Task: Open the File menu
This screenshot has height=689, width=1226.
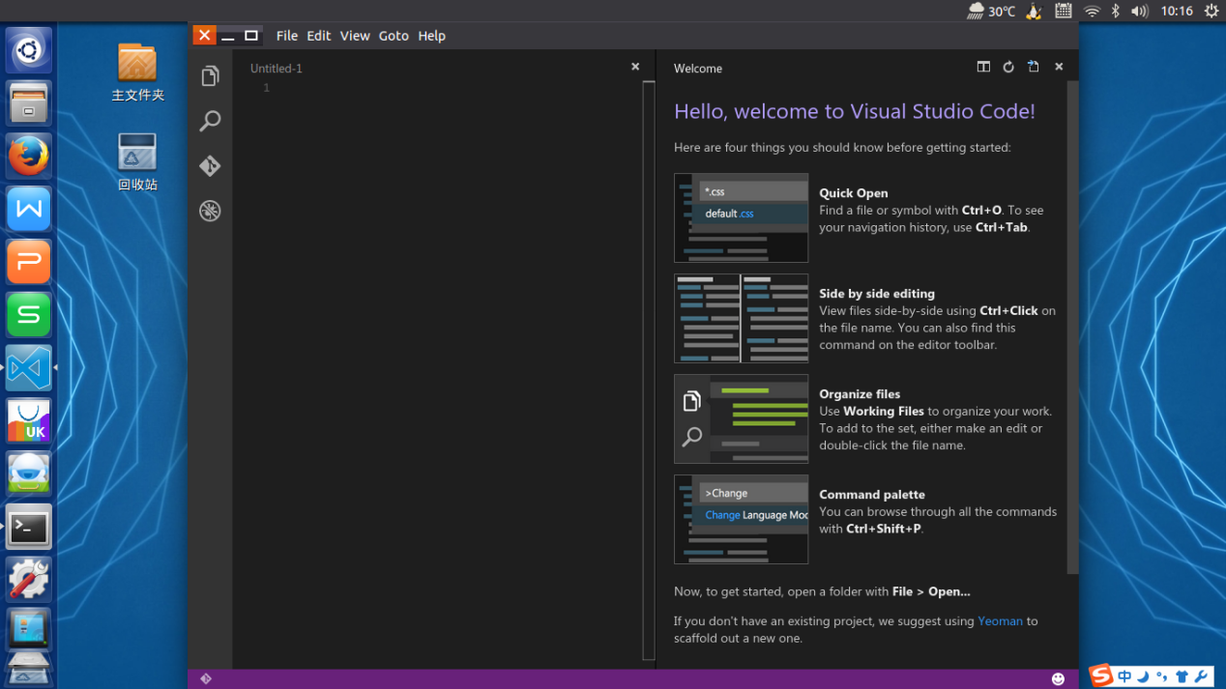Action: (x=286, y=35)
